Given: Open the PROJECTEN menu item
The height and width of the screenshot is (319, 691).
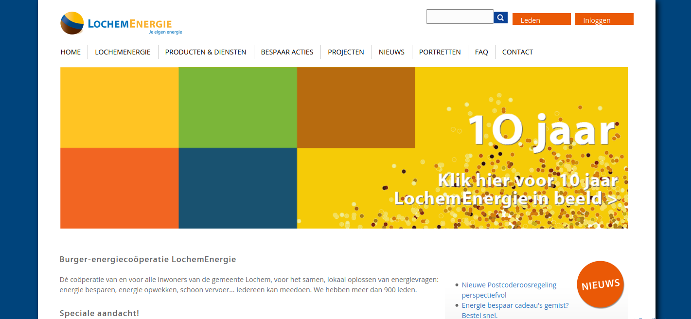Looking at the screenshot, I should [x=346, y=52].
